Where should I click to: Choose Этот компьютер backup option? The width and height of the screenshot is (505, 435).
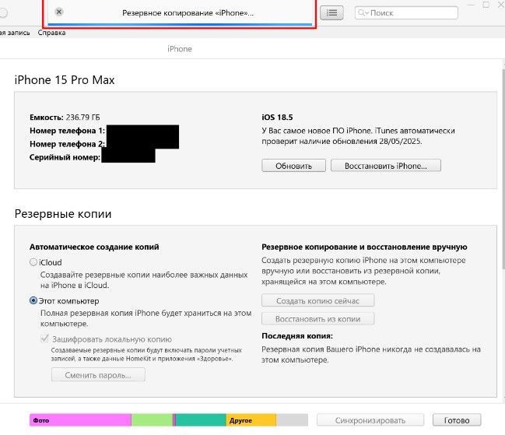[33, 300]
